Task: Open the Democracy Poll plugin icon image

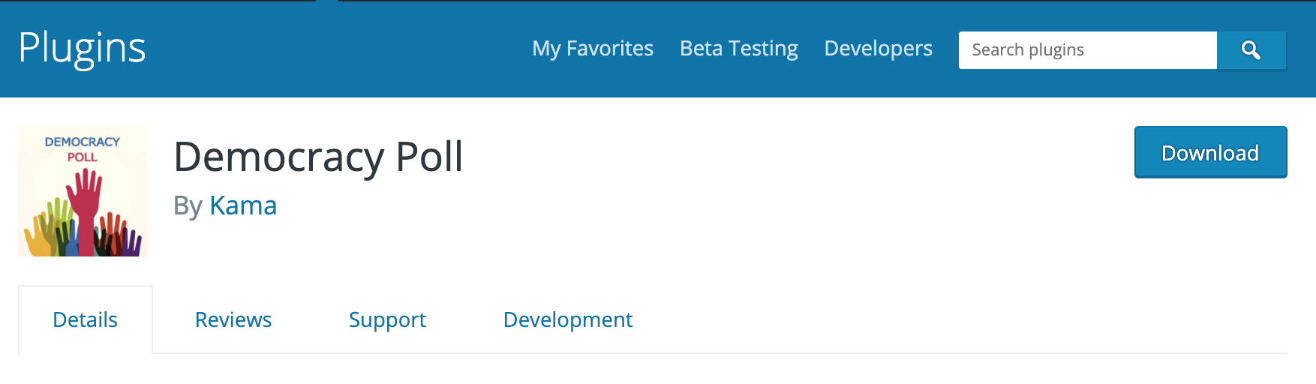Action: (83, 191)
